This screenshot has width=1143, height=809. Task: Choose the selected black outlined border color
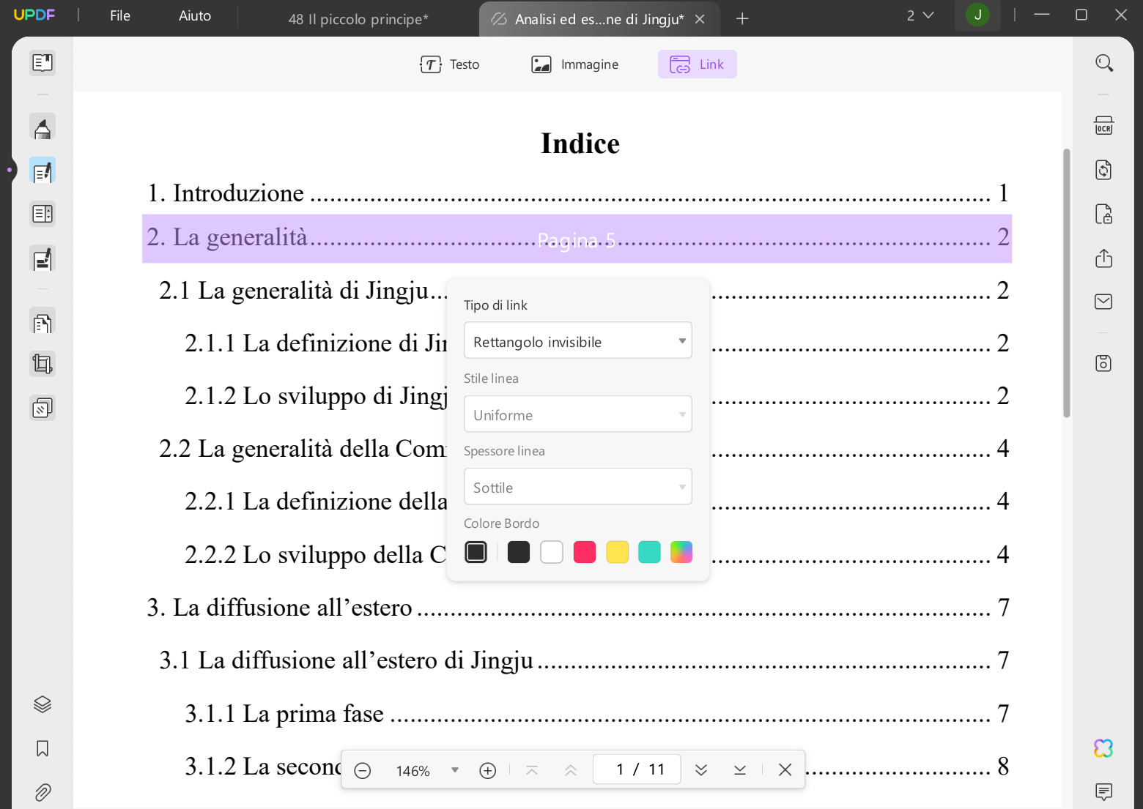click(476, 552)
